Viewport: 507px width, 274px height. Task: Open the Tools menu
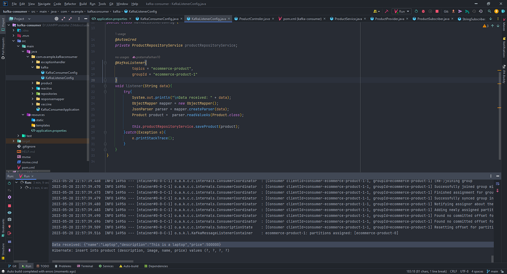[102, 4]
